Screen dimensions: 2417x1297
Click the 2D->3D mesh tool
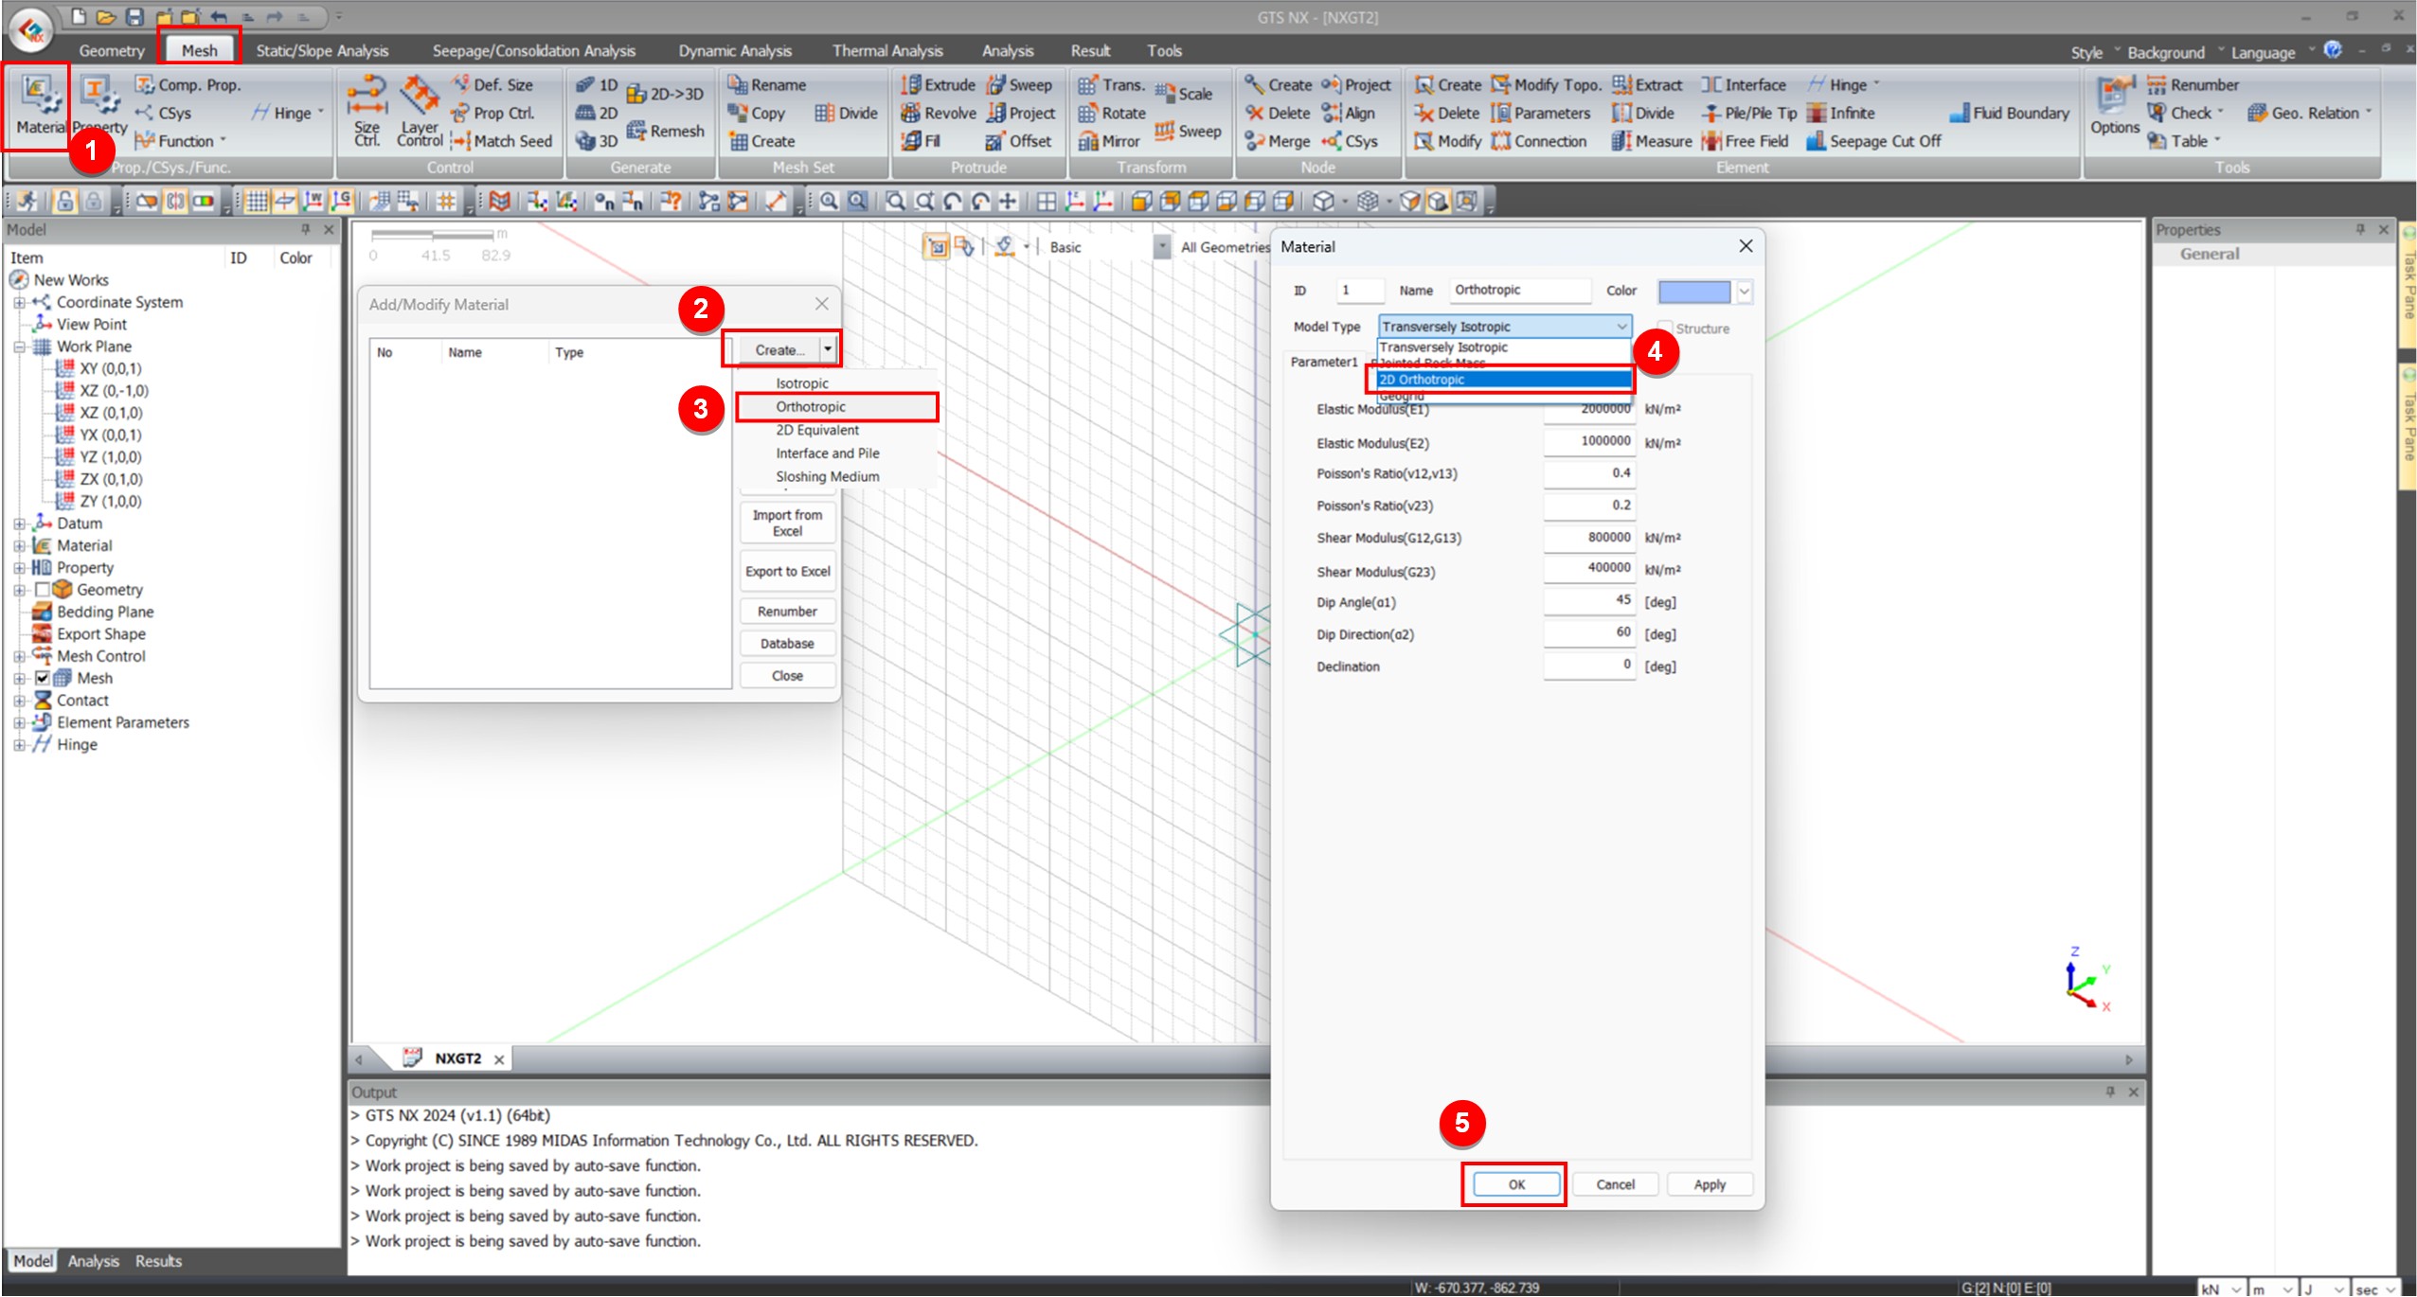click(665, 93)
